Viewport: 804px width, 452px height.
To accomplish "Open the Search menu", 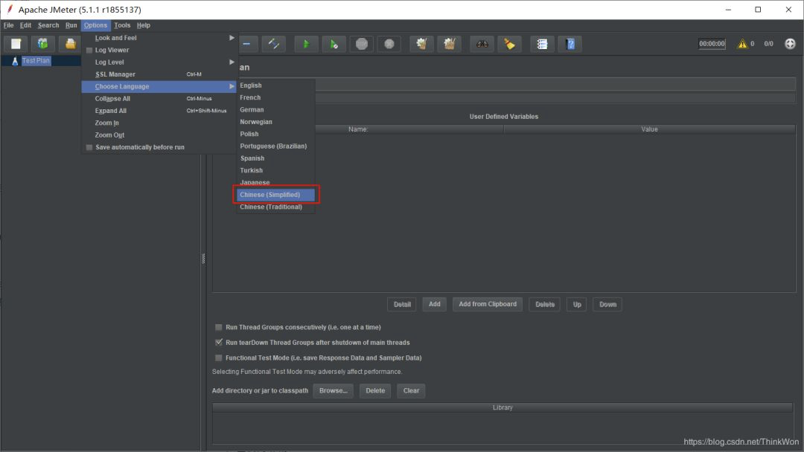I will pyautogui.click(x=48, y=25).
